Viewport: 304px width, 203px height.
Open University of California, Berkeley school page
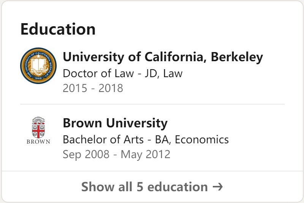[163, 57]
